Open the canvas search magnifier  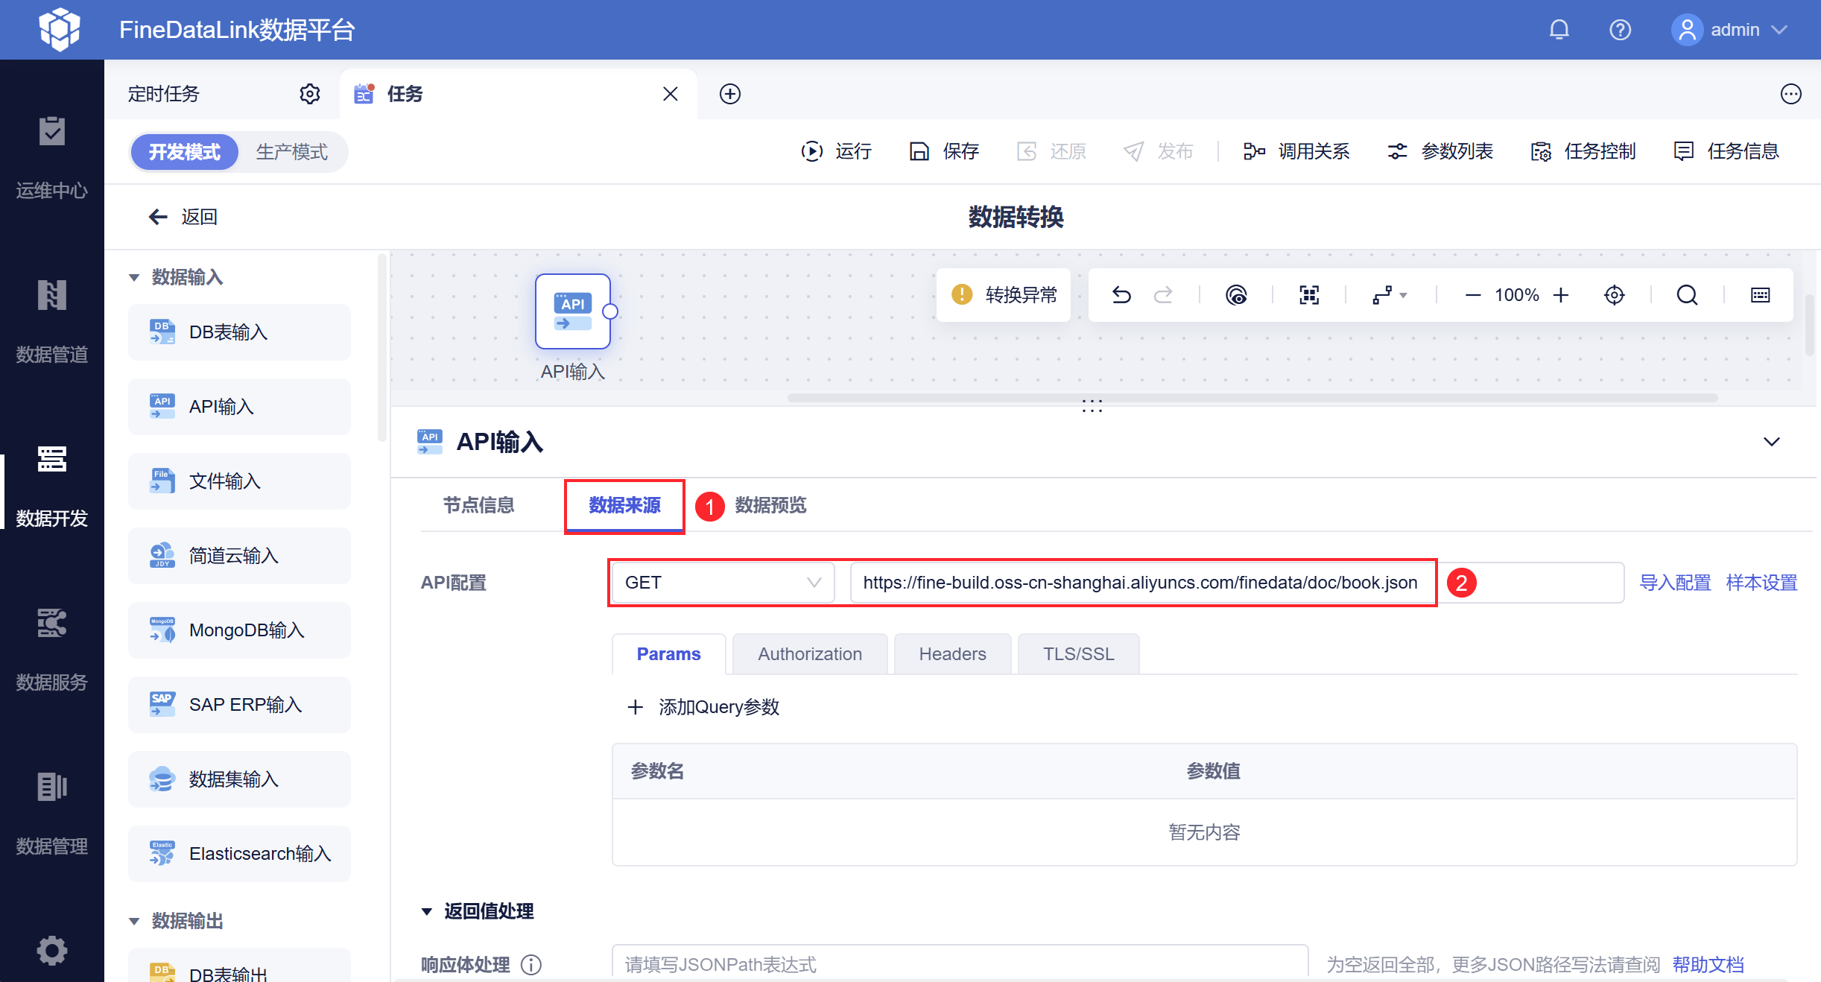click(1687, 296)
